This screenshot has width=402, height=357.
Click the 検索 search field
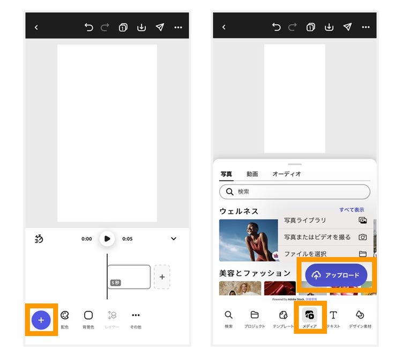tap(295, 192)
